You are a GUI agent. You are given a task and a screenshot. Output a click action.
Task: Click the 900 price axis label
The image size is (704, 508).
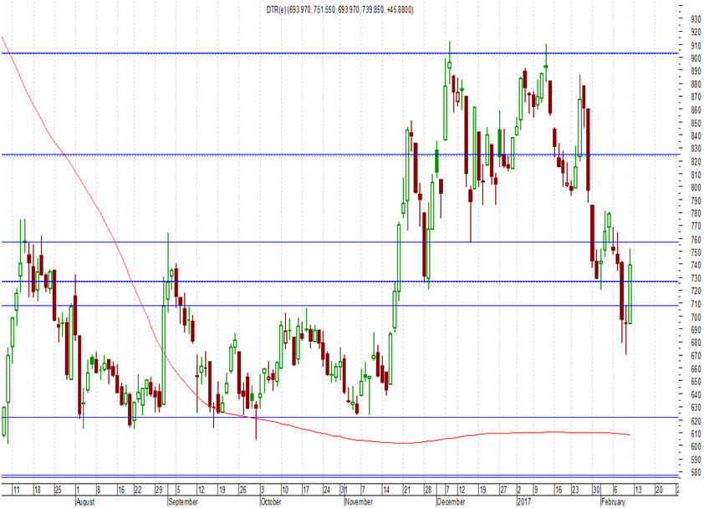tap(696, 58)
